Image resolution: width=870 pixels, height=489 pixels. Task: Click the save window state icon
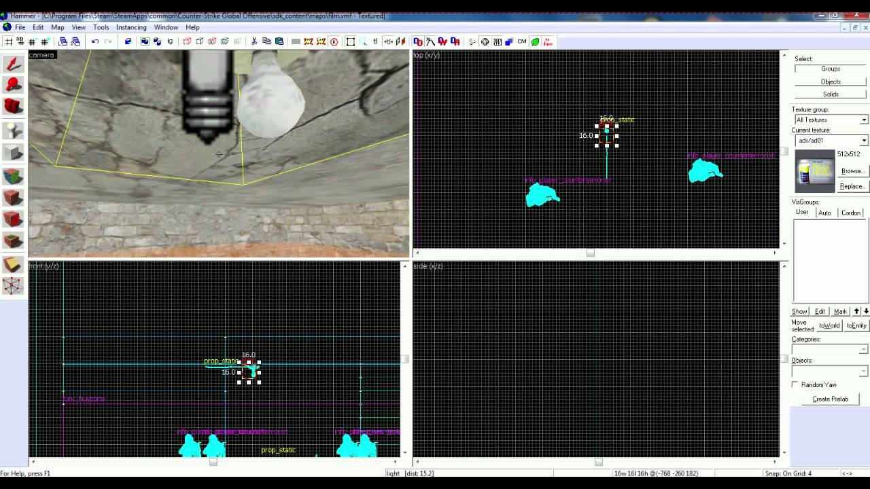75,41
